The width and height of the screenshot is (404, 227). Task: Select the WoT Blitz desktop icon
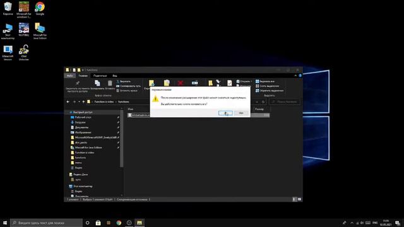coord(24,30)
